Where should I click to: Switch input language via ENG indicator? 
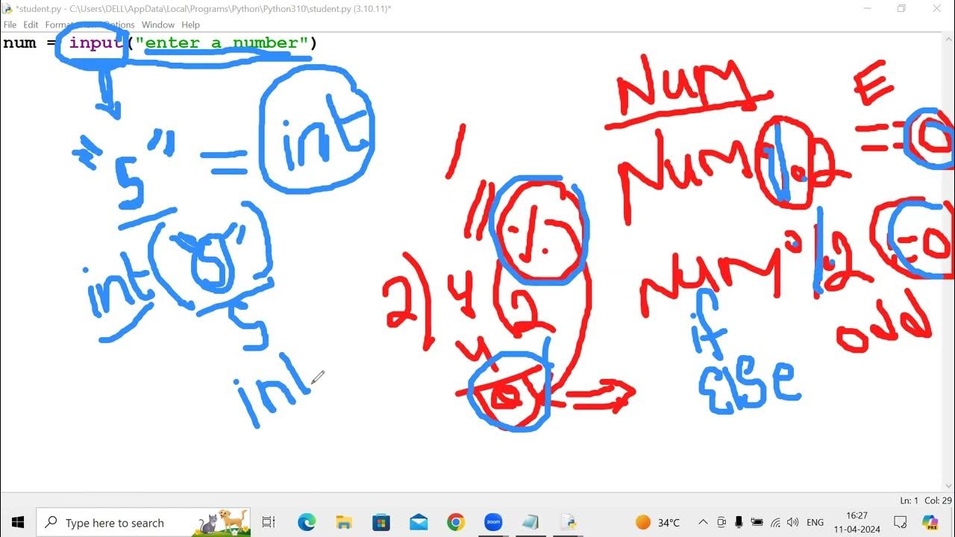[x=815, y=522]
